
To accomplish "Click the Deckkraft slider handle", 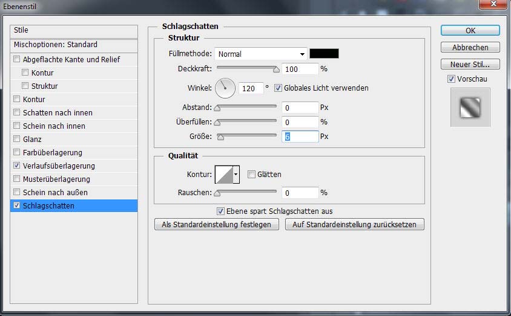I will (276, 69).
